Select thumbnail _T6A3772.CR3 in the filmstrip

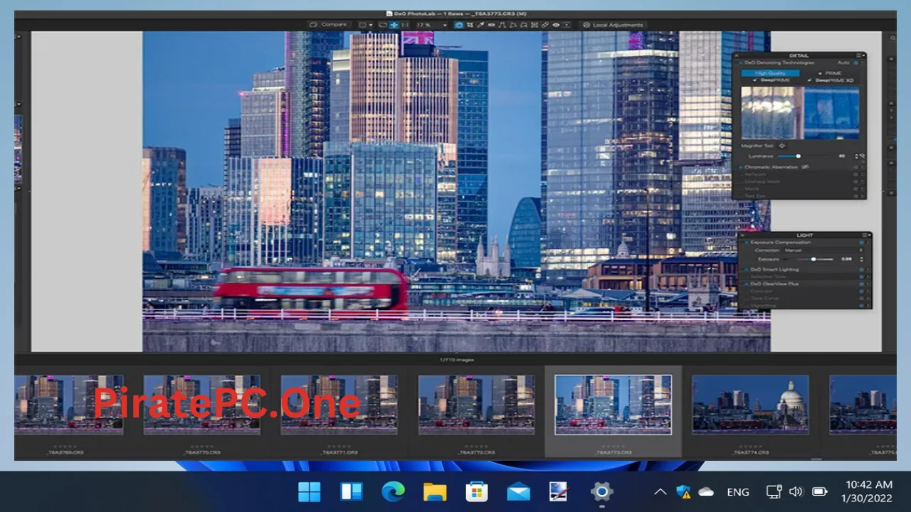pyautogui.click(x=476, y=405)
